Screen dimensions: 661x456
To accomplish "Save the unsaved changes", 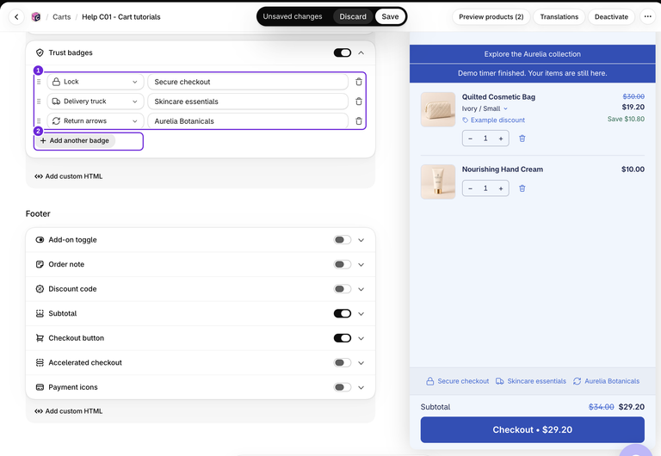I will point(390,16).
